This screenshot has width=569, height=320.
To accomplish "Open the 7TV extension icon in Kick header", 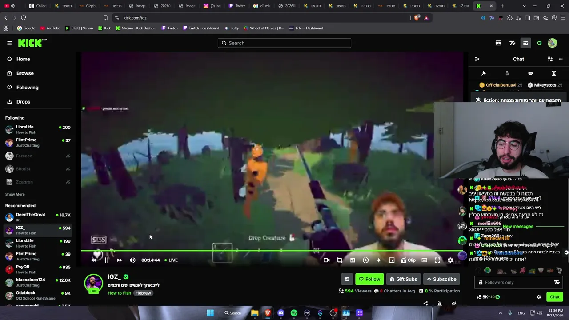I will (x=513, y=43).
